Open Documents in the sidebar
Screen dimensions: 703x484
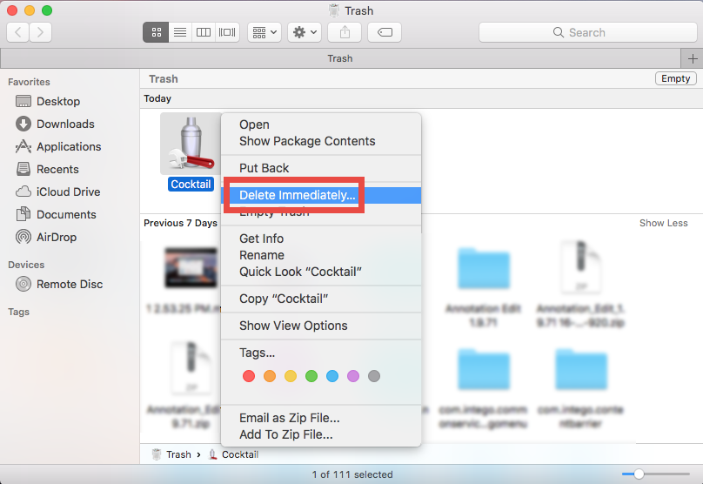(x=56, y=214)
